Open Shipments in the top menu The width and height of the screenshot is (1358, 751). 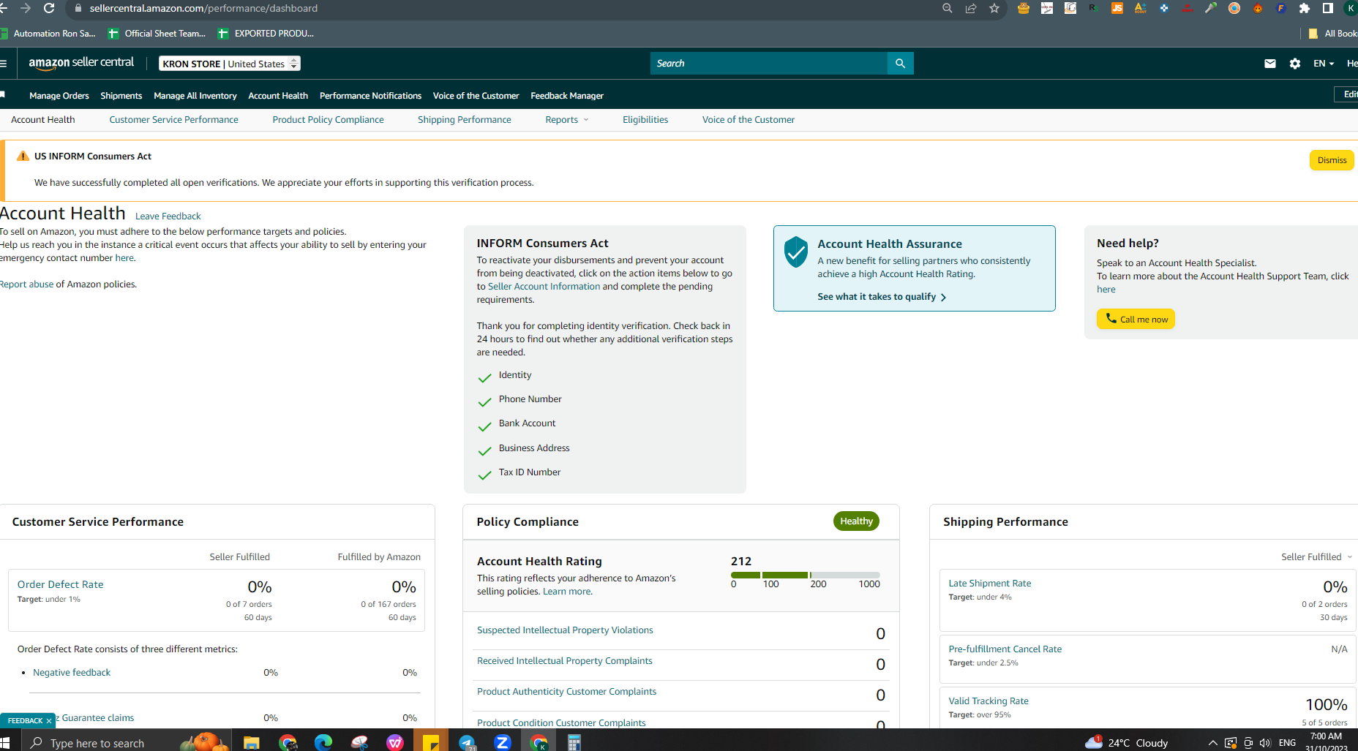(121, 96)
